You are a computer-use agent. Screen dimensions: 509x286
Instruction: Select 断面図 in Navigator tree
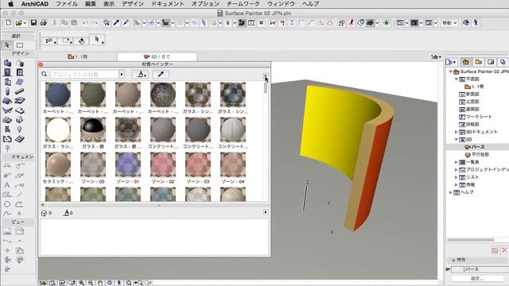(x=472, y=94)
